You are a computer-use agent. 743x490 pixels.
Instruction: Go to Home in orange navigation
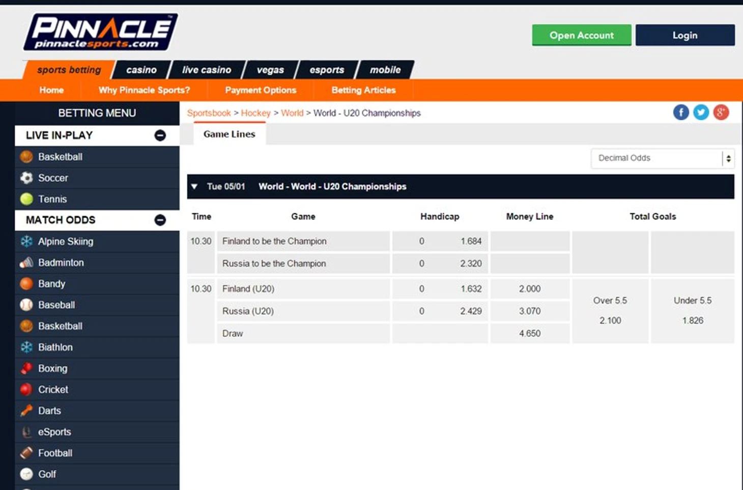51,90
